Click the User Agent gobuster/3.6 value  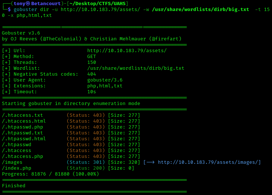(x=105, y=80)
